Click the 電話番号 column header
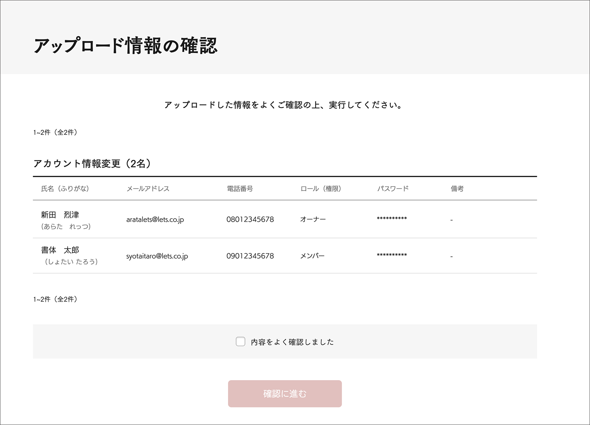 pyautogui.click(x=240, y=189)
